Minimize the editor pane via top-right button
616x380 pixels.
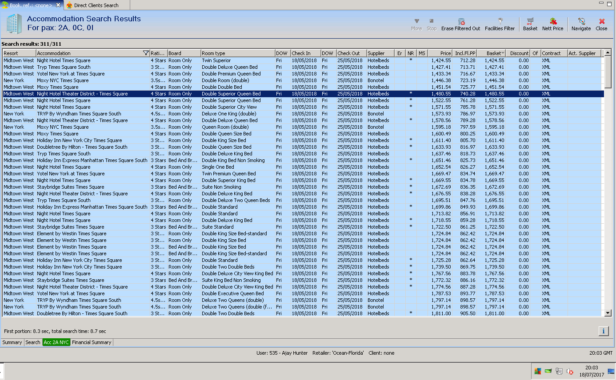coord(601,4)
